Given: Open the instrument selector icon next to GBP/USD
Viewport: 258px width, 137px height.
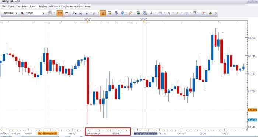Looking at the screenshot, I should point(22,13).
